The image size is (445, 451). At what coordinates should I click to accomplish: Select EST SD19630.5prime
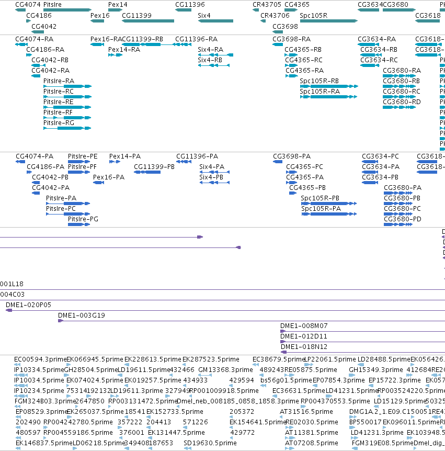pyautogui.click(x=187, y=448)
